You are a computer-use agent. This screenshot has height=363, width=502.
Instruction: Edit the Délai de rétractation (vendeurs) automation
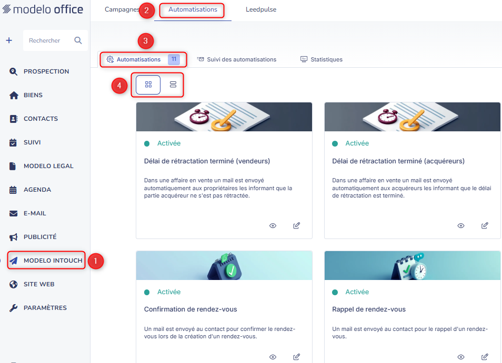click(x=296, y=225)
